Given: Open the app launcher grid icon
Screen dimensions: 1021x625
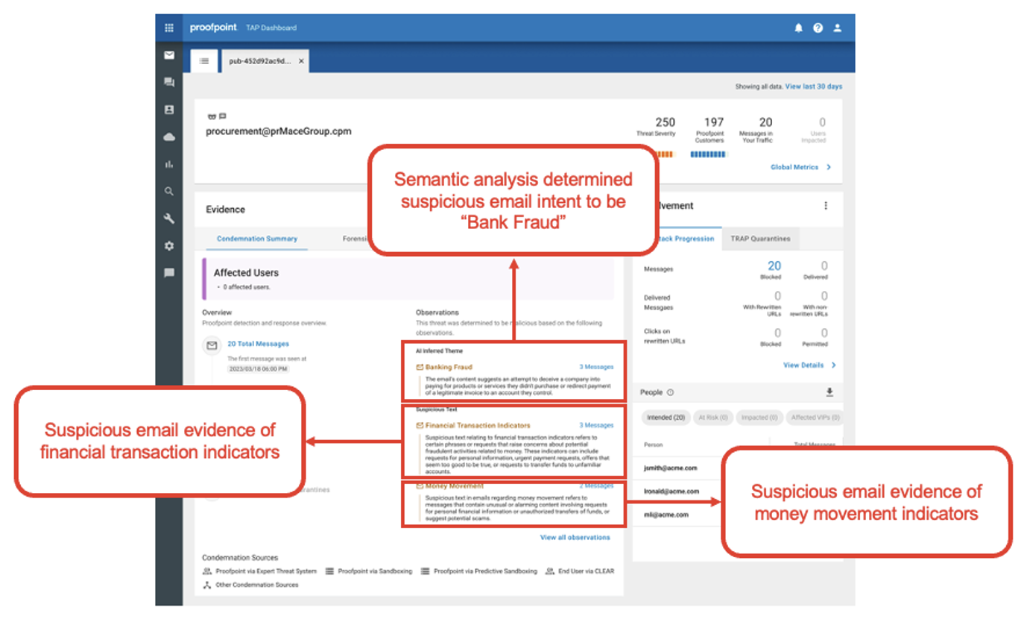Looking at the screenshot, I should 169,28.
